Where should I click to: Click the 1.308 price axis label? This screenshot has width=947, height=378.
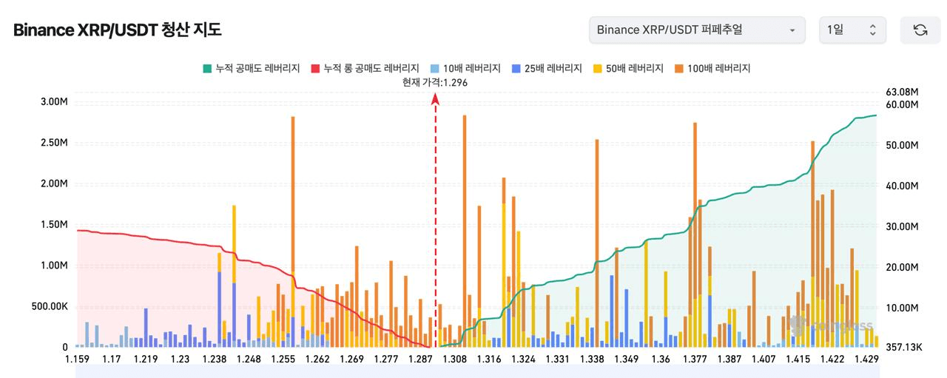click(454, 359)
